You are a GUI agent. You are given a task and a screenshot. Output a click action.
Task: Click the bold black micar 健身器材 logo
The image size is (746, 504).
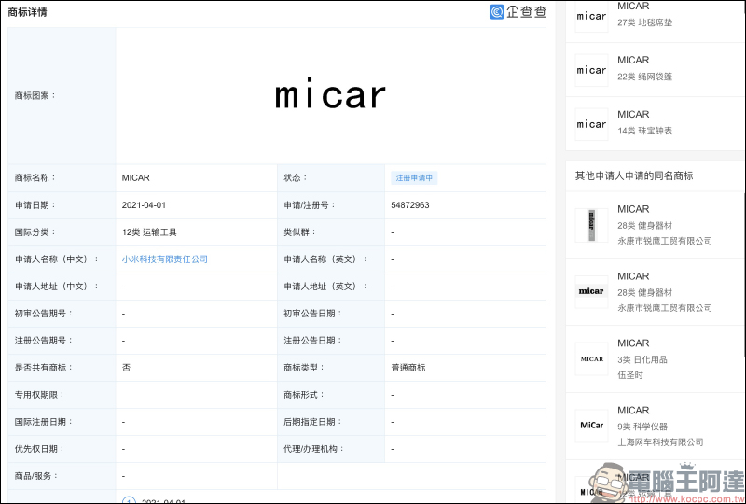591,291
